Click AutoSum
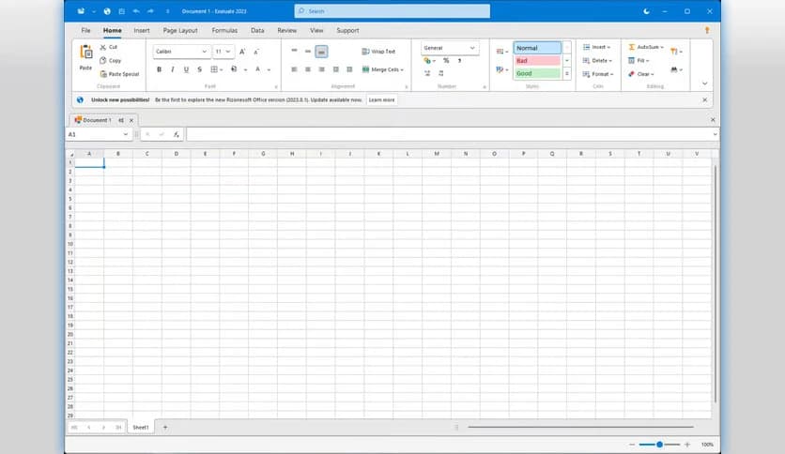The image size is (785, 454). (x=646, y=47)
